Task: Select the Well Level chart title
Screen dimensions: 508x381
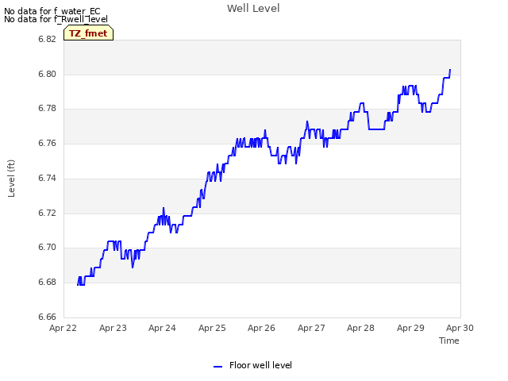Action: [x=253, y=8]
